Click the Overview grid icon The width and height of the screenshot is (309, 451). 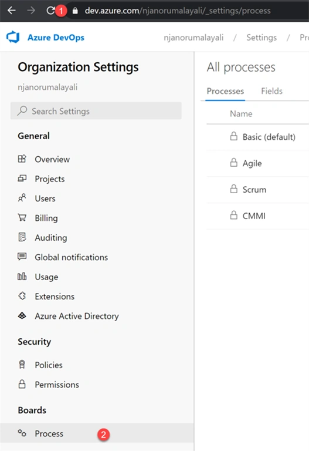pos(22,159)
